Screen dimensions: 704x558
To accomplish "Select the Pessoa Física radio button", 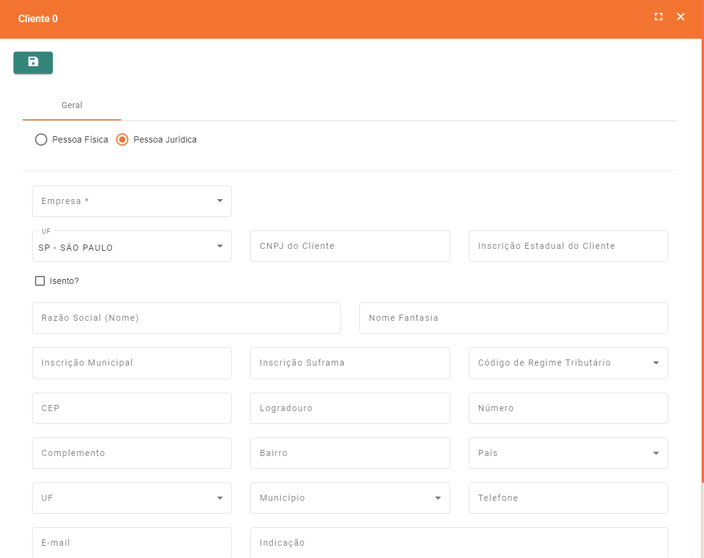I will coord(41,139).
